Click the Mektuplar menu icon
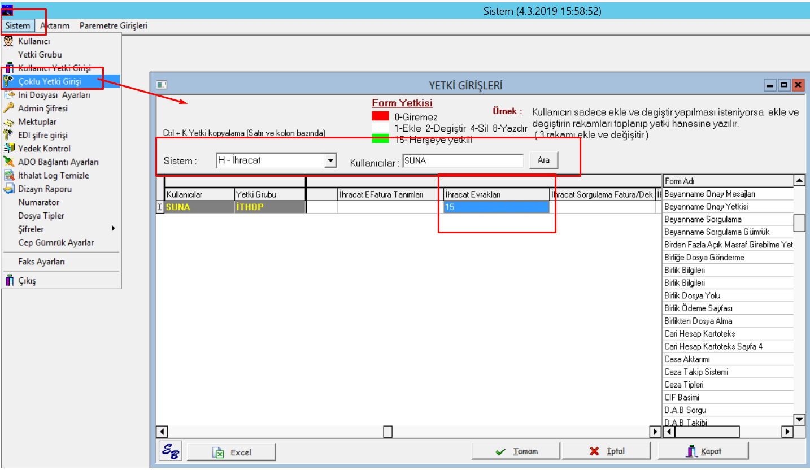The height and width of the screenshot is (470, 810). tap(8, 122)
